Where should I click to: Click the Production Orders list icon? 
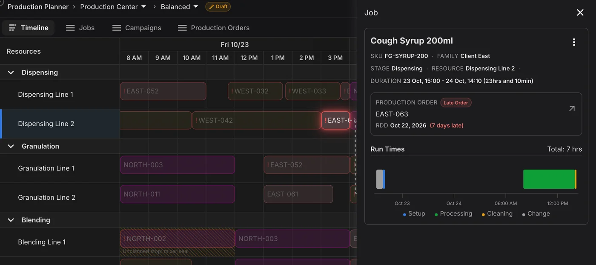click(x=182, y=28)
